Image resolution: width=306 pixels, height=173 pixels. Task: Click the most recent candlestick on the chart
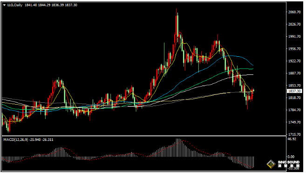coord(253,90)
